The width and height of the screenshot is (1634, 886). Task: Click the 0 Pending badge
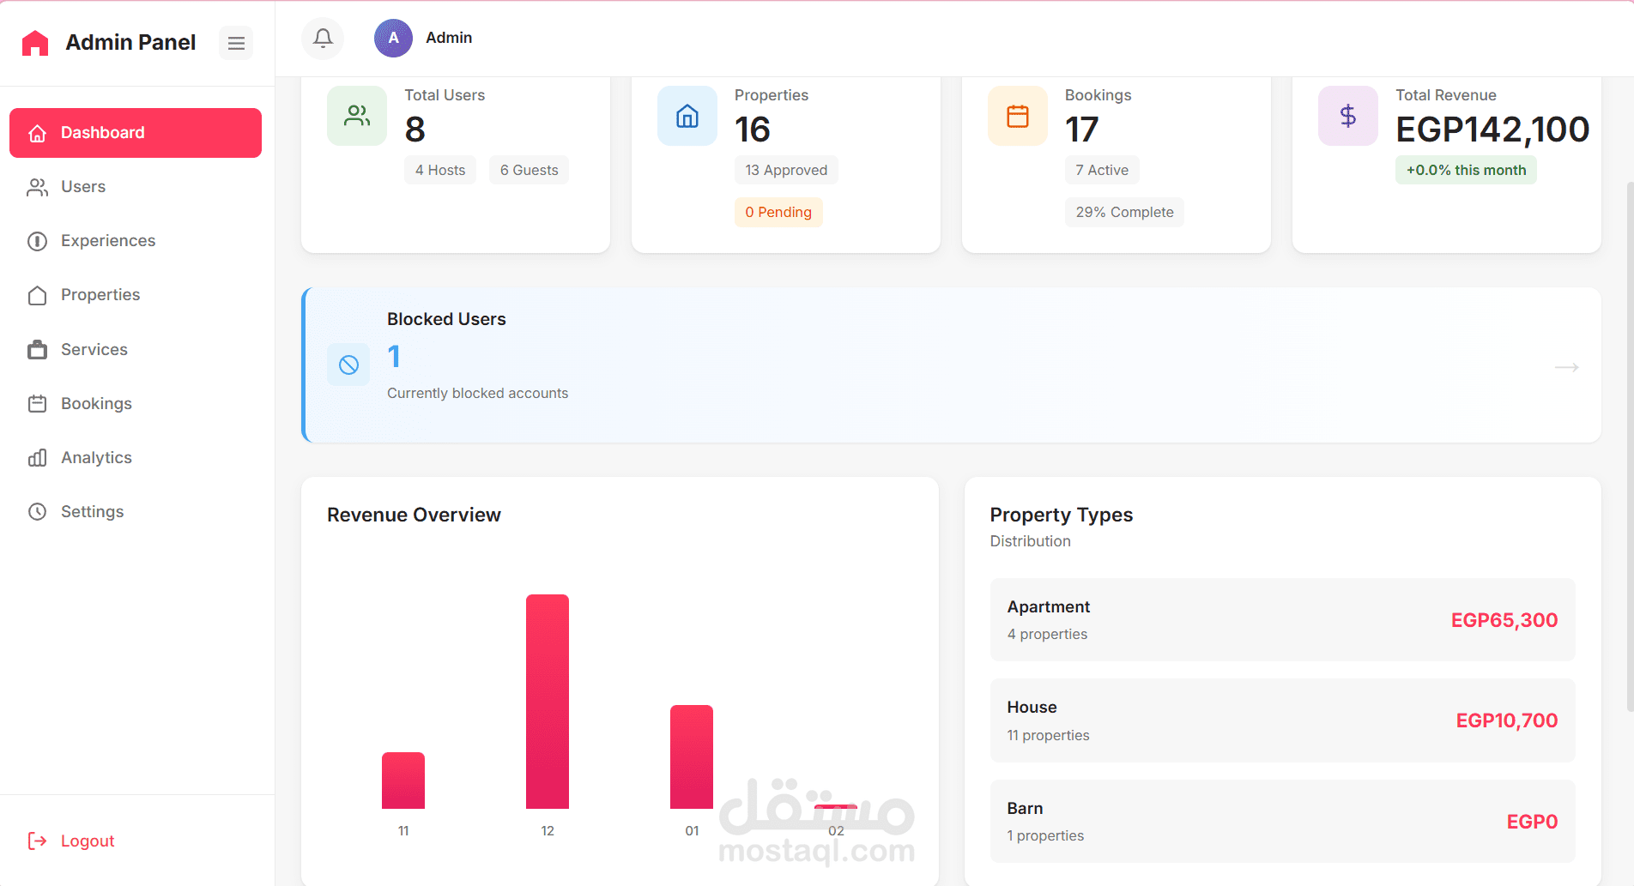(778, 212)
